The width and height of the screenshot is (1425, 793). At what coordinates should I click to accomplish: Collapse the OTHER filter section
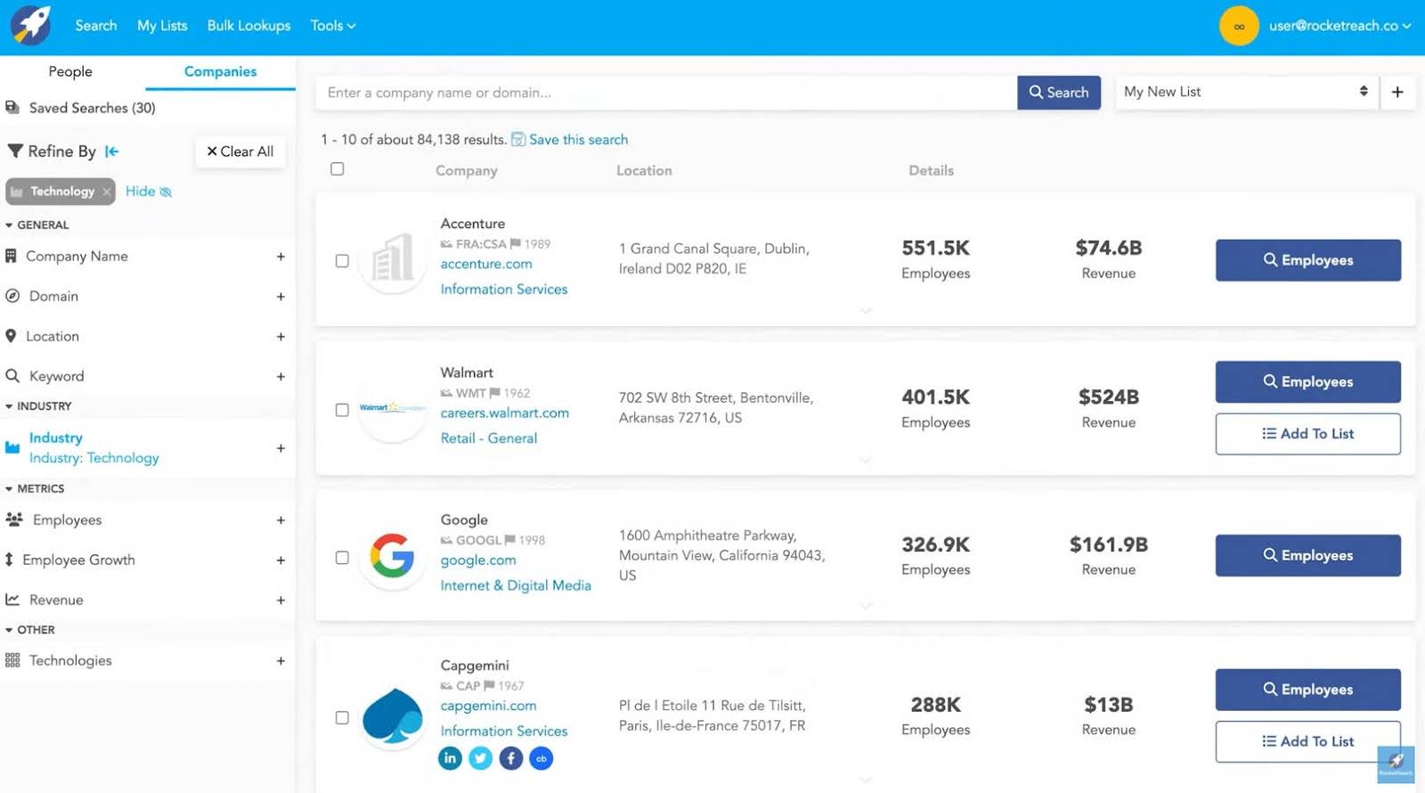pyautogui.click(x=30, y=630)
